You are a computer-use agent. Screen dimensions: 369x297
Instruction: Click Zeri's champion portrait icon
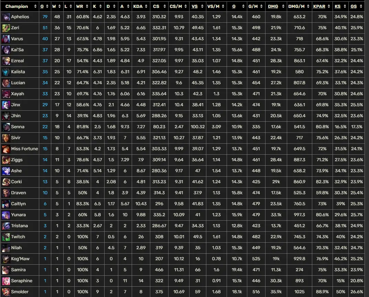tap(6, 28)
